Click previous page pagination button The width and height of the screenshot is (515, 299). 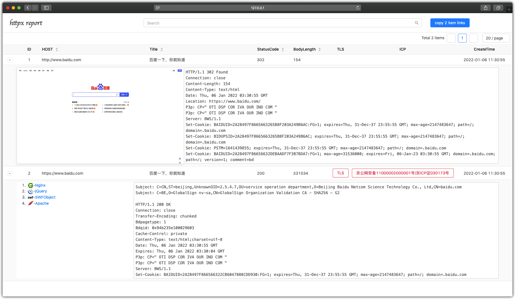(451, 38)
